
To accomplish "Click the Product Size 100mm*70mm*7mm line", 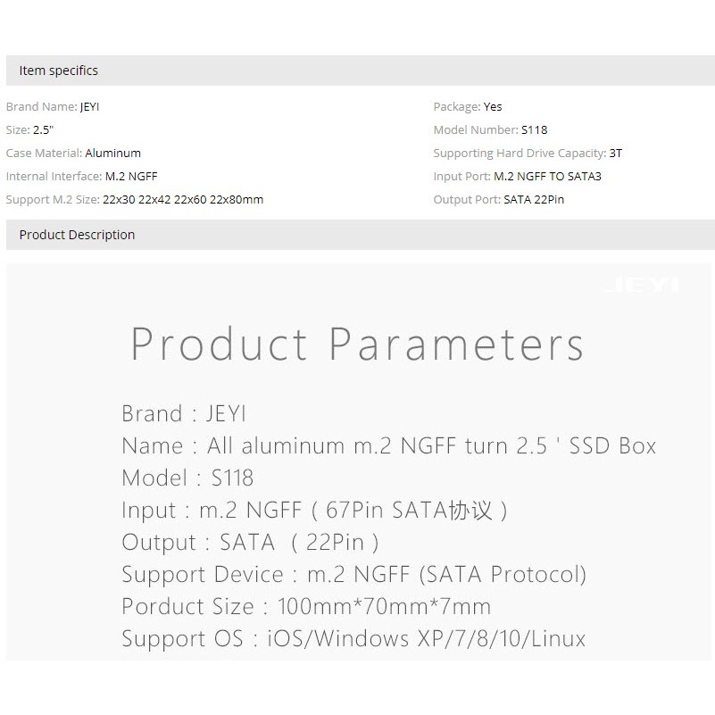I will tap(306, 607).
